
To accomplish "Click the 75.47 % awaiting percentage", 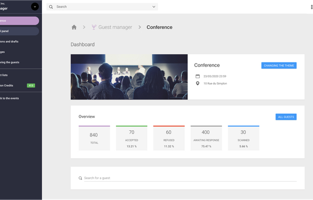I will point(206,146).
